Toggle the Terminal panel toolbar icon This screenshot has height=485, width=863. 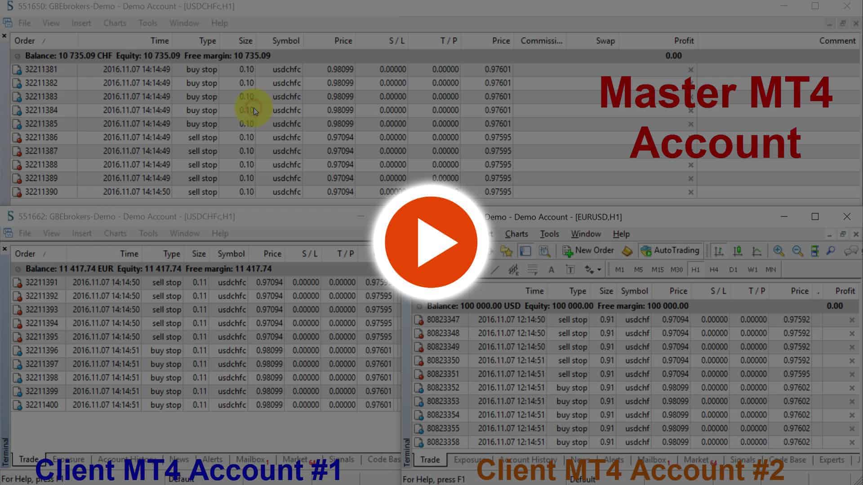pos(525,251)
